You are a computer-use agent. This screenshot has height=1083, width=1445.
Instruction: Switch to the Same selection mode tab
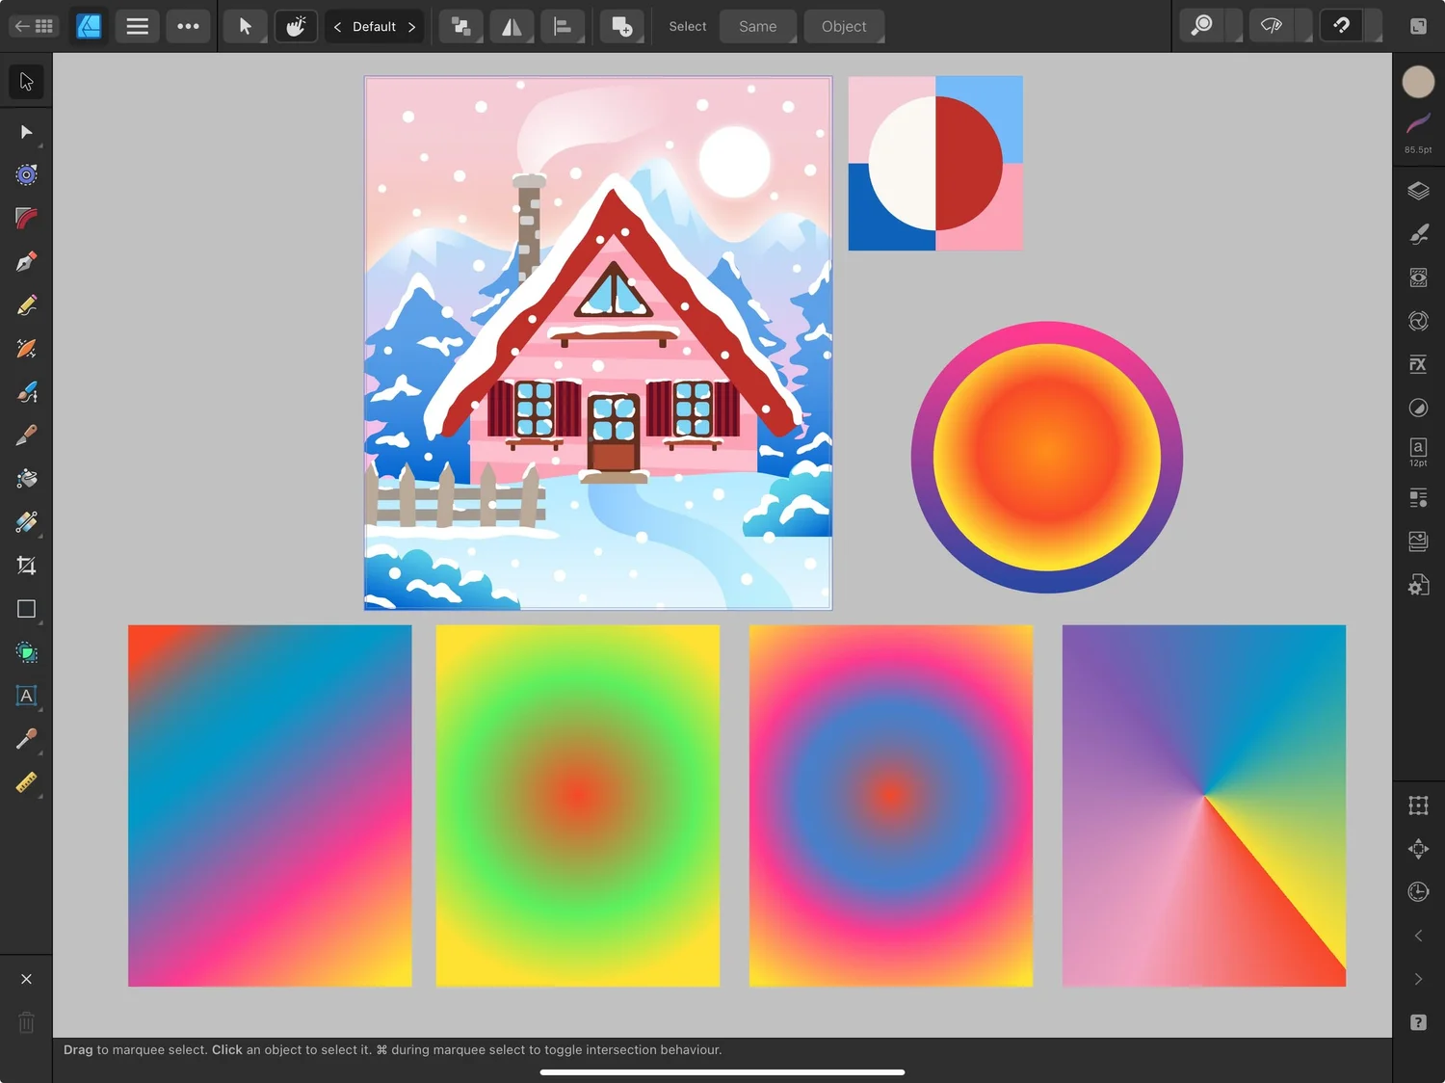[x=758, y=26]
